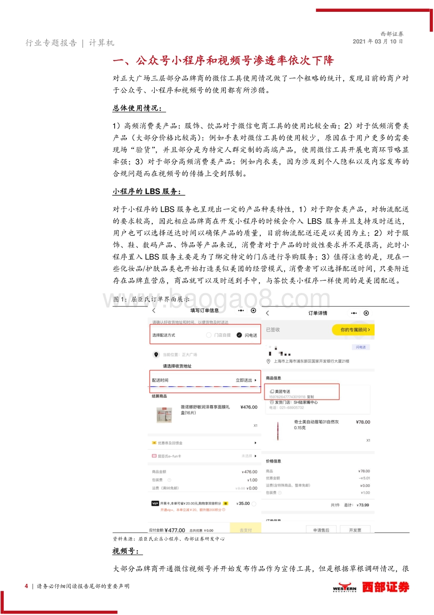The width and height of the screenshot is (434, 615).
Task: Click the 图1 屈臣氏订单界面展示 caption
Action: tap(151, 299)
